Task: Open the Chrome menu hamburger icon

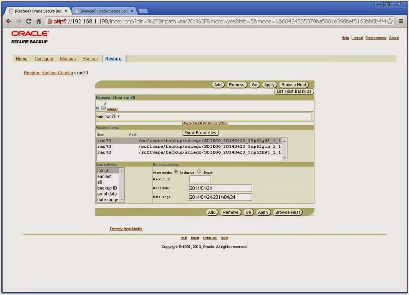Action: click(401, 21)
